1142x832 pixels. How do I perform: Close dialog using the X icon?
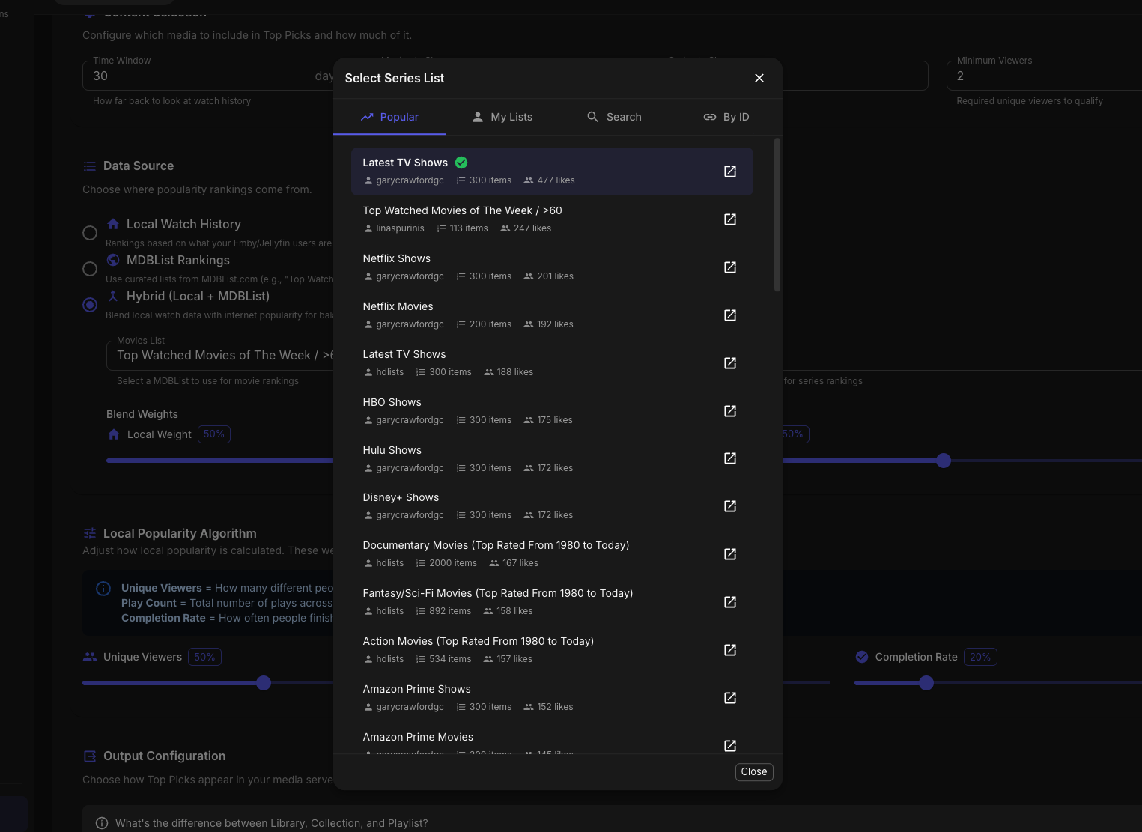point(759,78)
